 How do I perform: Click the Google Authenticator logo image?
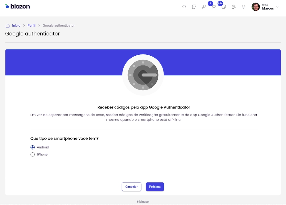(x=143, y=75)
